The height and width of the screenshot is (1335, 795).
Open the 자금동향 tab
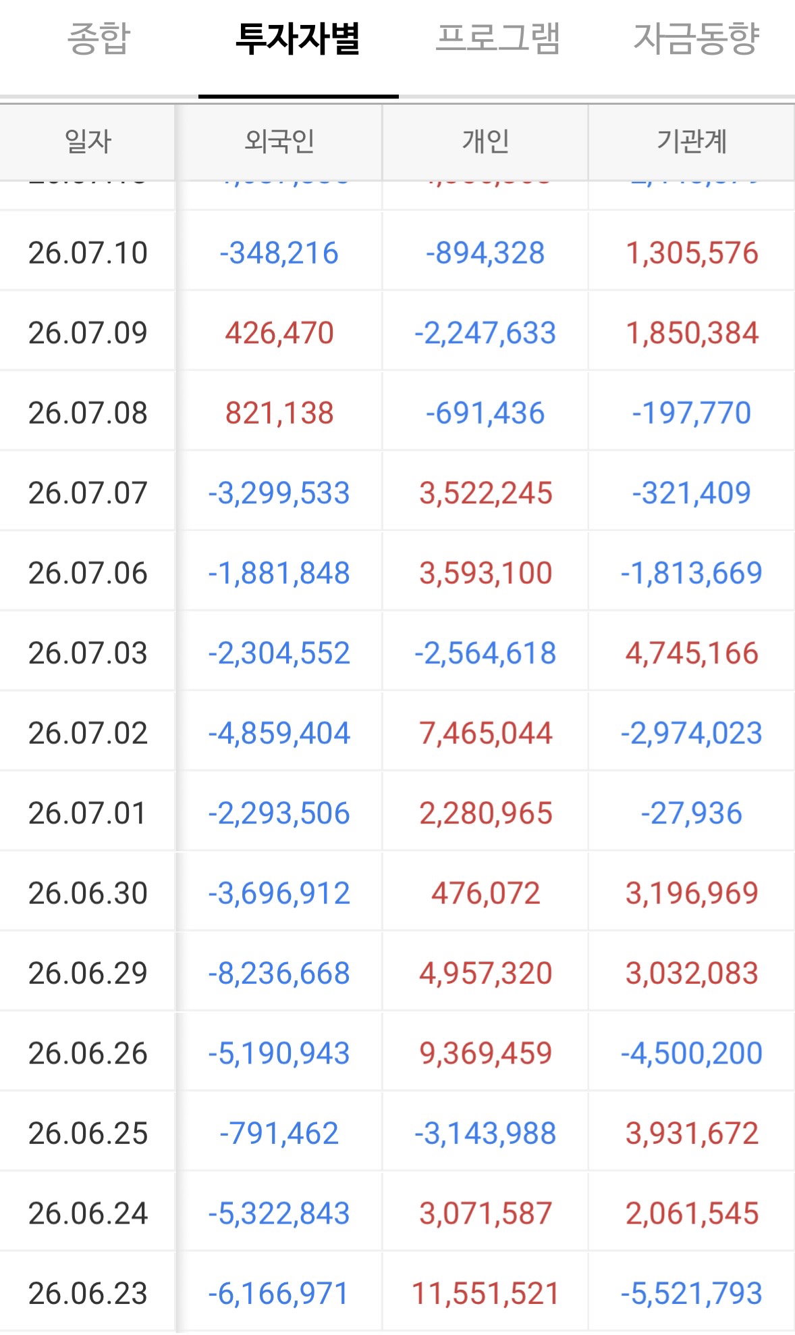(x=696, y=39)
